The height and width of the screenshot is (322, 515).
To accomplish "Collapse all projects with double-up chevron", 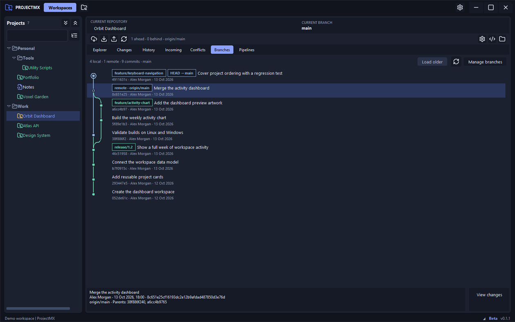I will click(75, 23).
